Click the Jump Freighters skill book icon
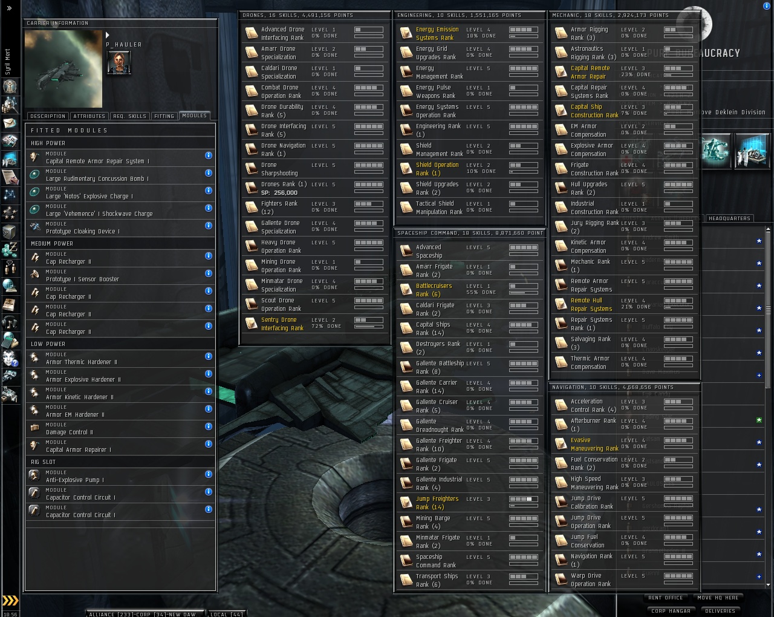The image size is (774, 617). coord(406,503)
